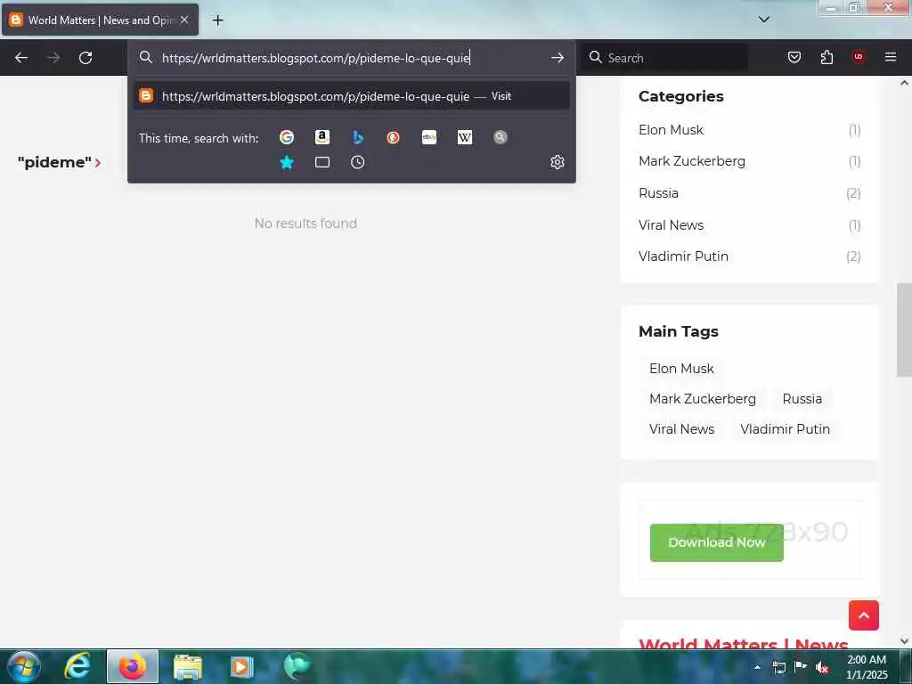Search history with the clock icon
The height and width of the screenshot is (684, 912).
click(x=358, y=162)
